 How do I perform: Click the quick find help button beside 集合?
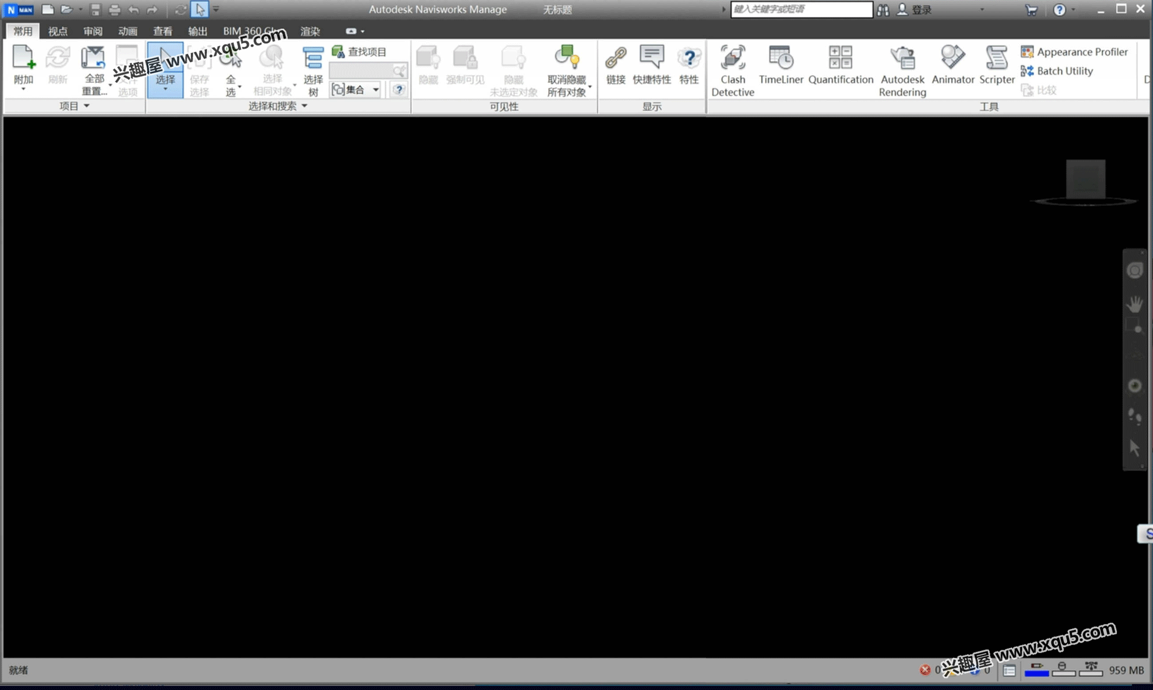[398, 89]
